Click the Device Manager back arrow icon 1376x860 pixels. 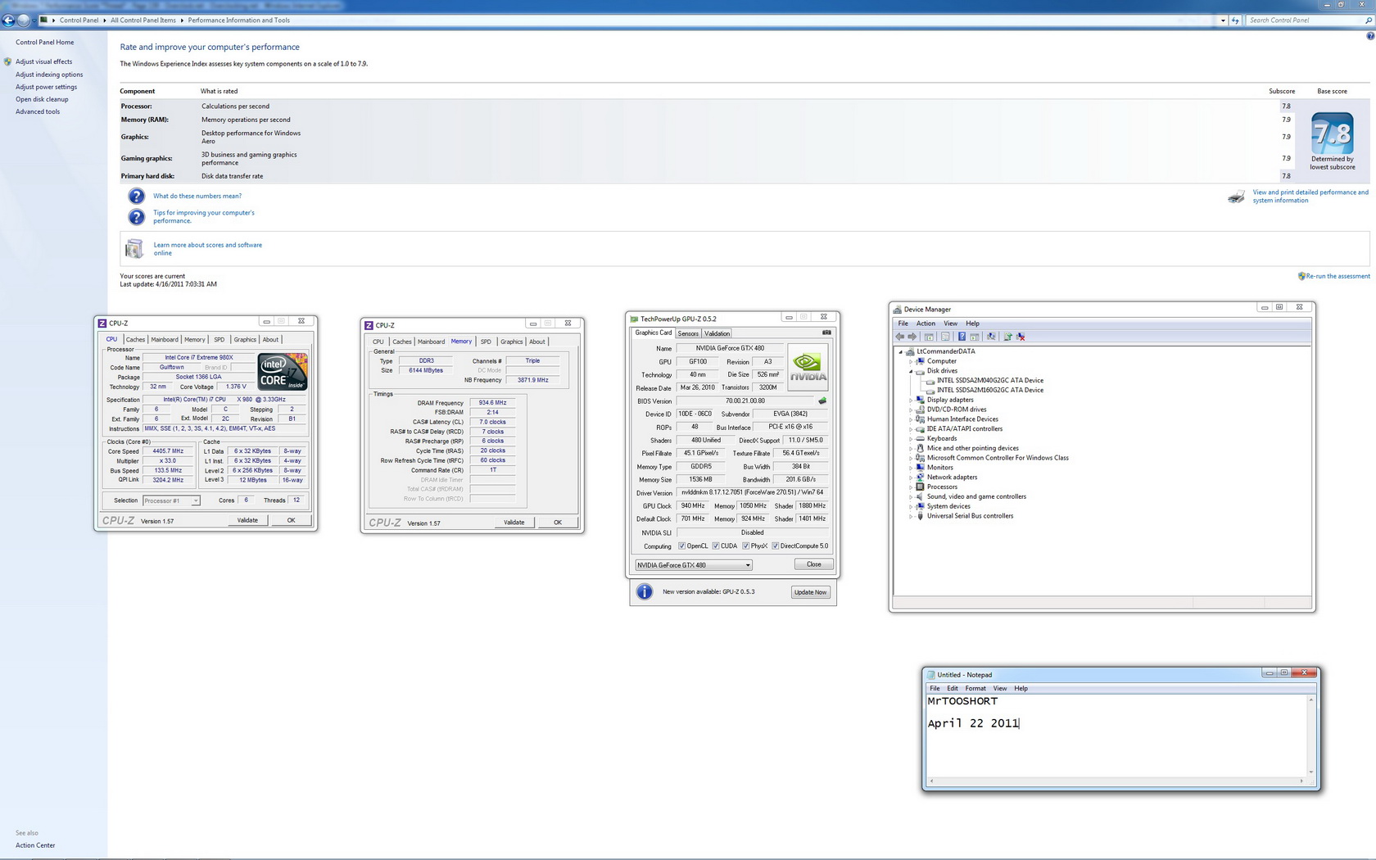click(900, 337)
